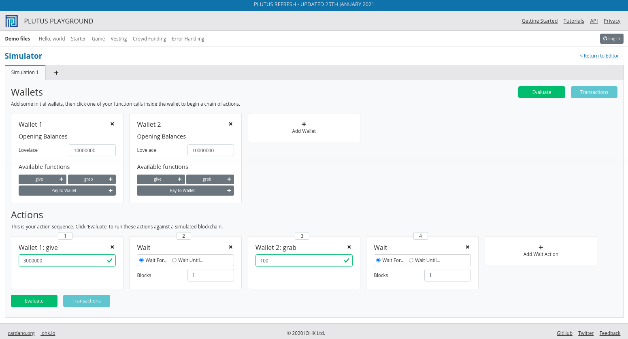Remove Wallet 1 using its X icon
Image resolution: width=628 pixels, height=339 pixels.
tap(112, 124)
